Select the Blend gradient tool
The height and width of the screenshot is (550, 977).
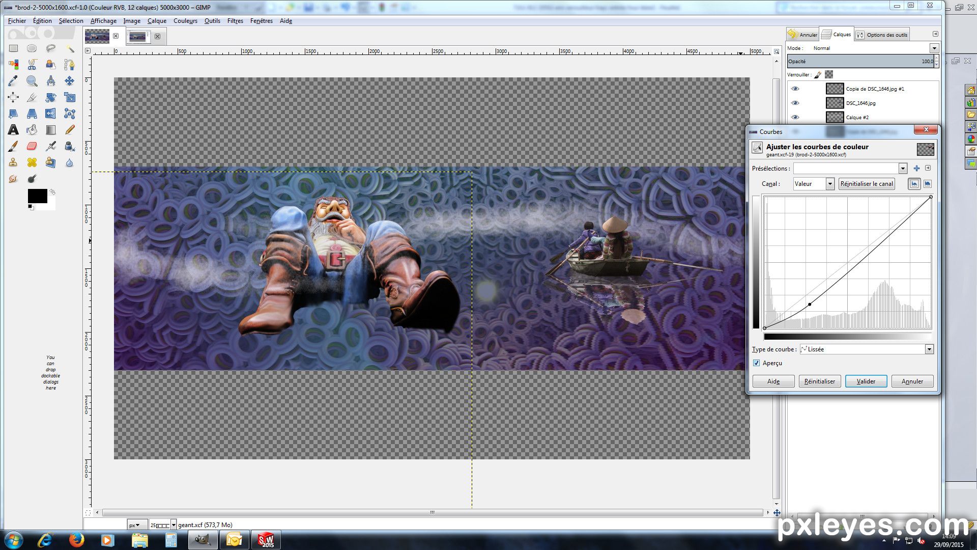pos(50,130)
